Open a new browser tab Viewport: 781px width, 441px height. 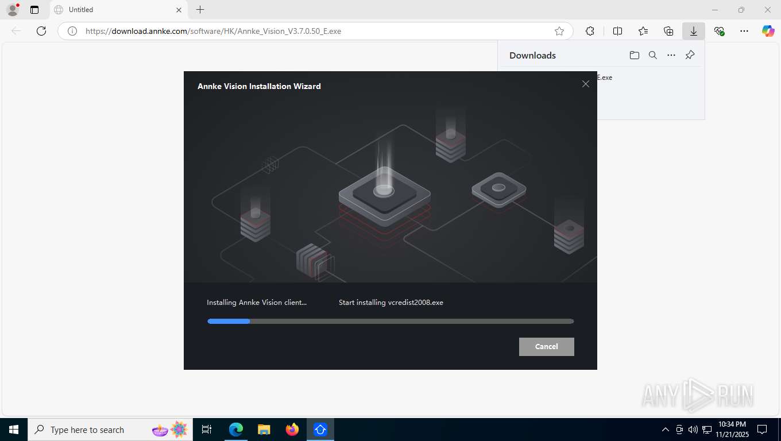200,10
